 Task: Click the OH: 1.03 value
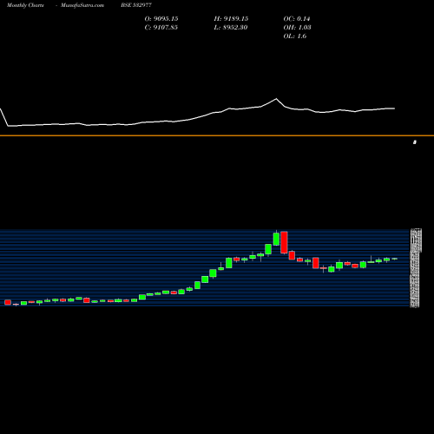pos(297,28)
